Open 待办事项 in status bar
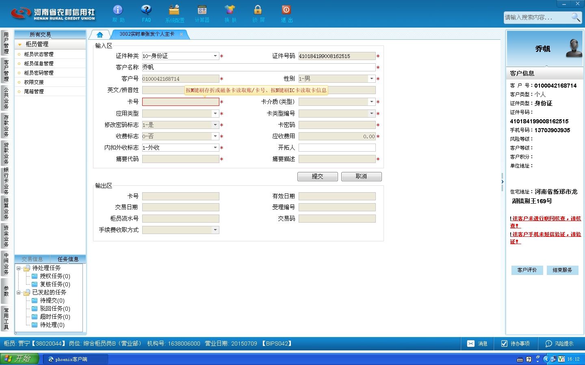The width and height of the screenshot is (585, 365). [516, 344]
